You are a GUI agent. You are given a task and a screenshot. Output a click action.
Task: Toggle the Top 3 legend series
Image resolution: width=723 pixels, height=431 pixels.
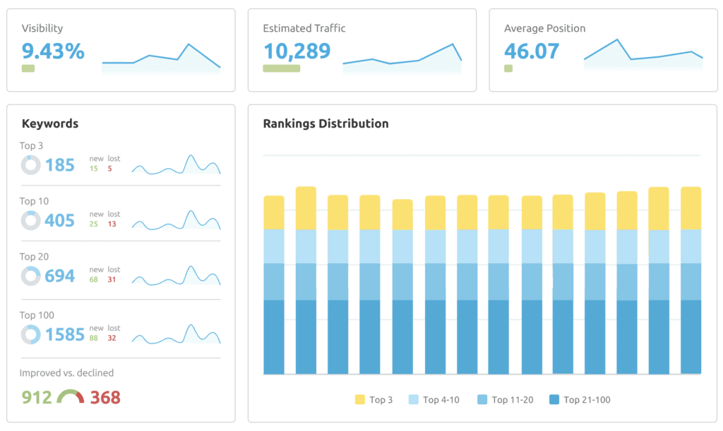[x=374, y=400]
